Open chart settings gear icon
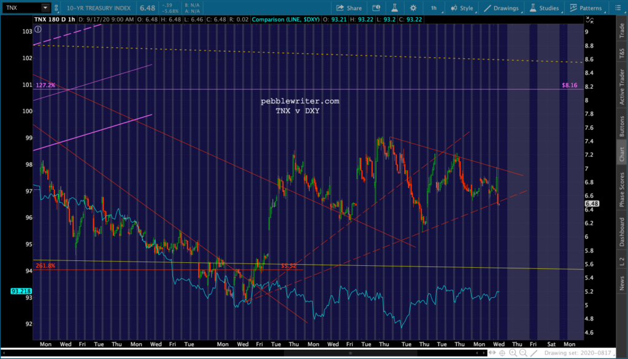The image size is (628, 359). point(413,8)
